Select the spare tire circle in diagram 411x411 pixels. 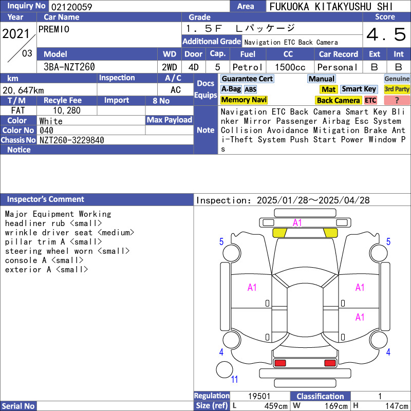(x=225, y=370)
